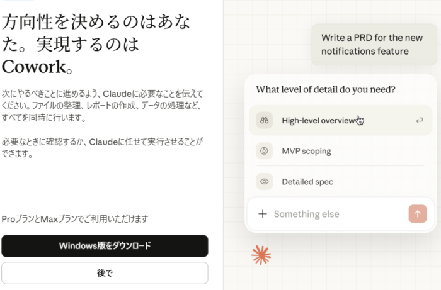Viewport: 441px width, 290px height.
Task: Click the Windows版をダウンロード button
Action: pos(105,245)
